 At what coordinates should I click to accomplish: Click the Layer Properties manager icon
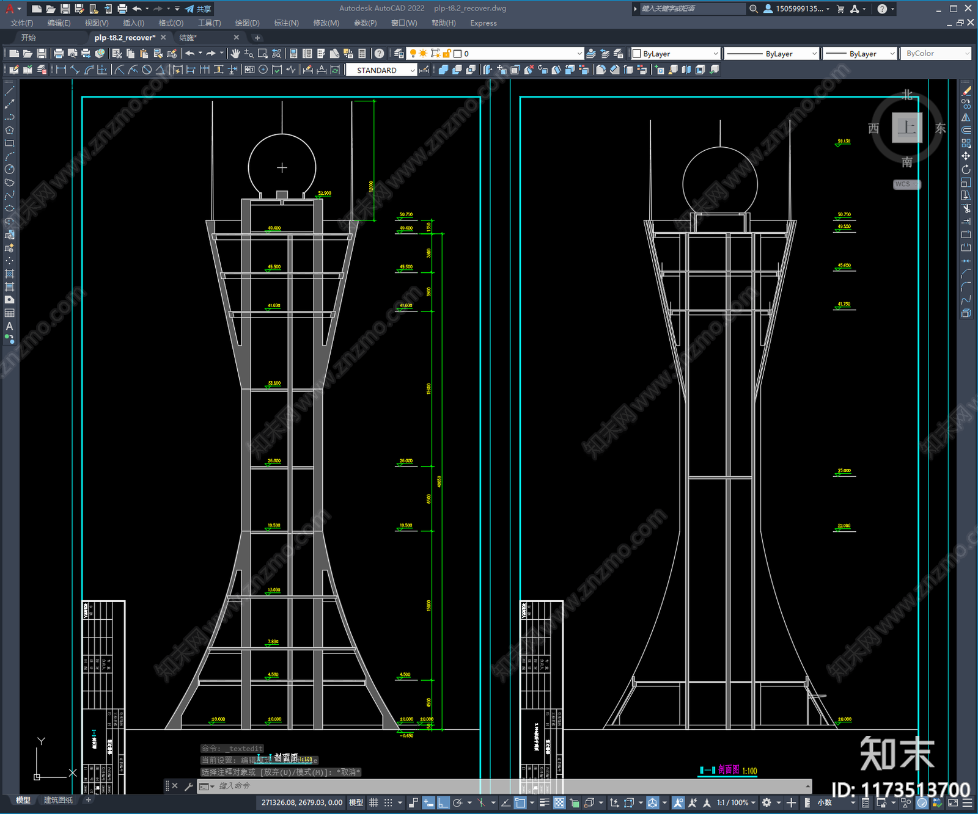click(399, 54)
